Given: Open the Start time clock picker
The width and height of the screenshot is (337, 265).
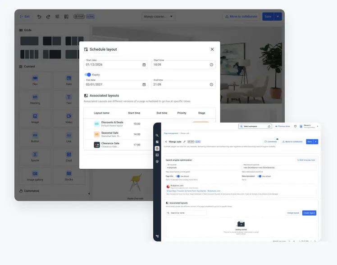Looking at the screenshot, I should [211, 65].
